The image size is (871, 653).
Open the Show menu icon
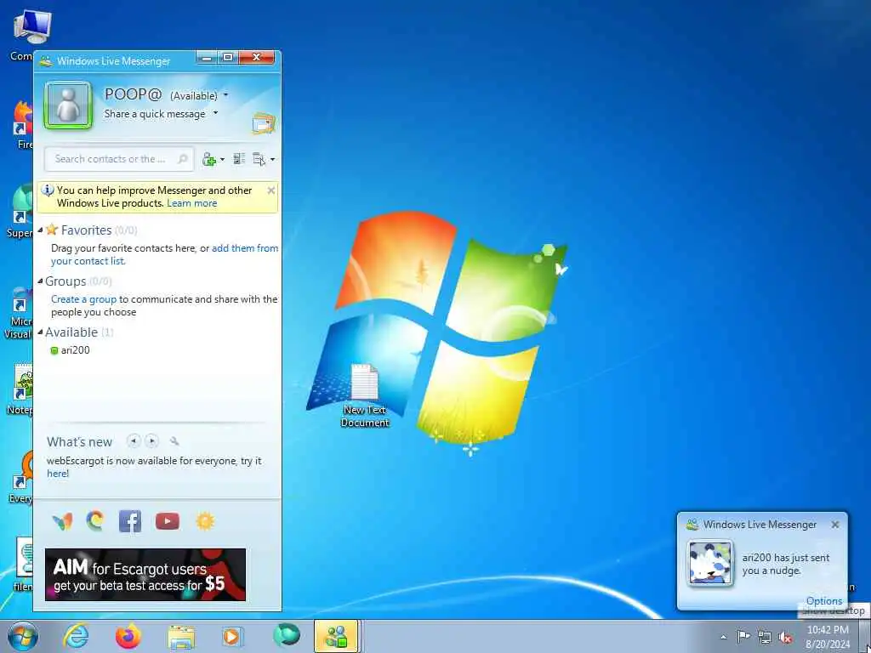tap(259, 159)
